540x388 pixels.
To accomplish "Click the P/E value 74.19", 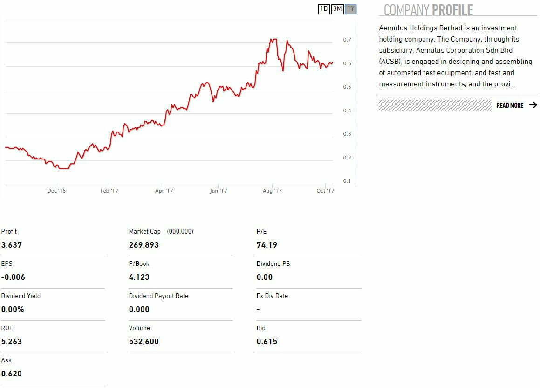I will coord(267,245).
